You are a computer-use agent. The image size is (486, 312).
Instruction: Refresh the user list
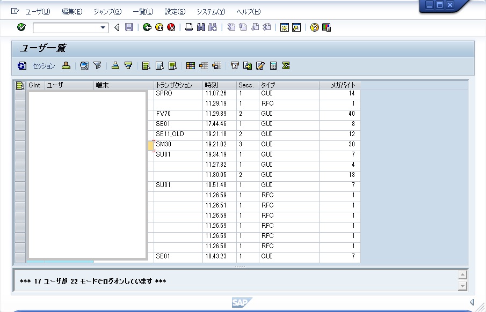21,65
